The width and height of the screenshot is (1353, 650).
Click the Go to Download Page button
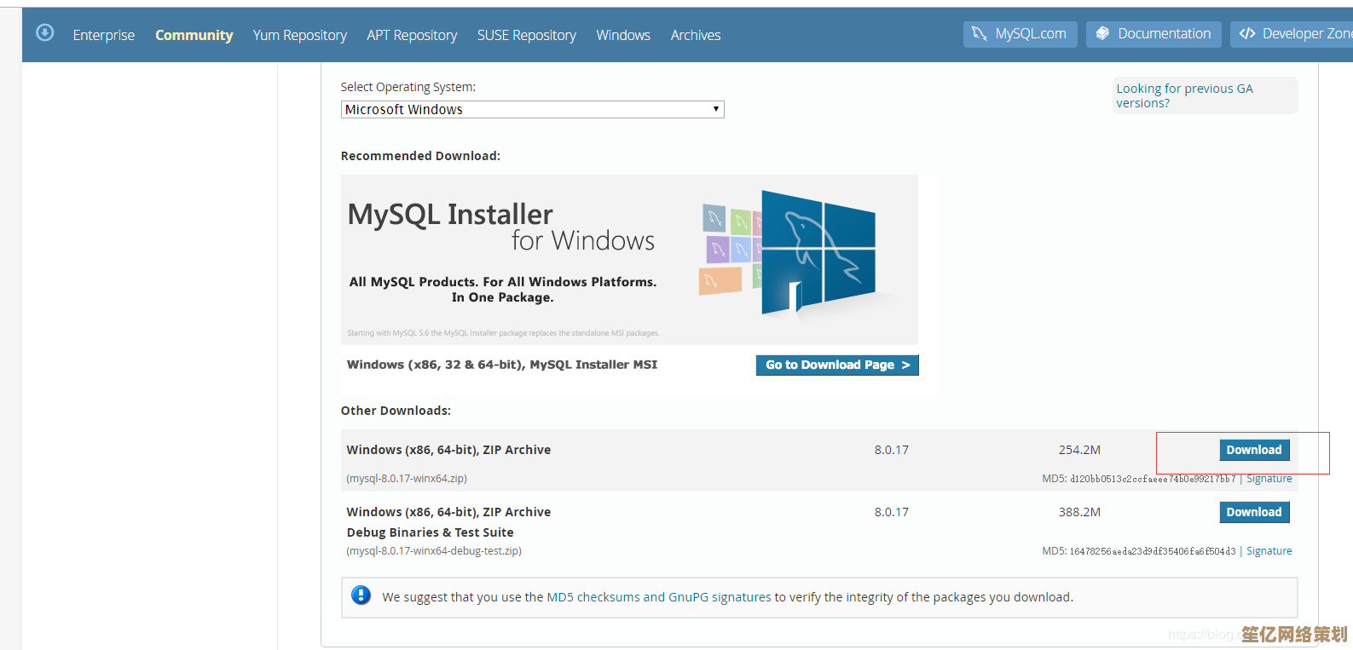coord(836,365)
